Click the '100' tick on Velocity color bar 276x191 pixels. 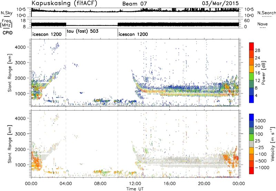click(x=259, y=134)
